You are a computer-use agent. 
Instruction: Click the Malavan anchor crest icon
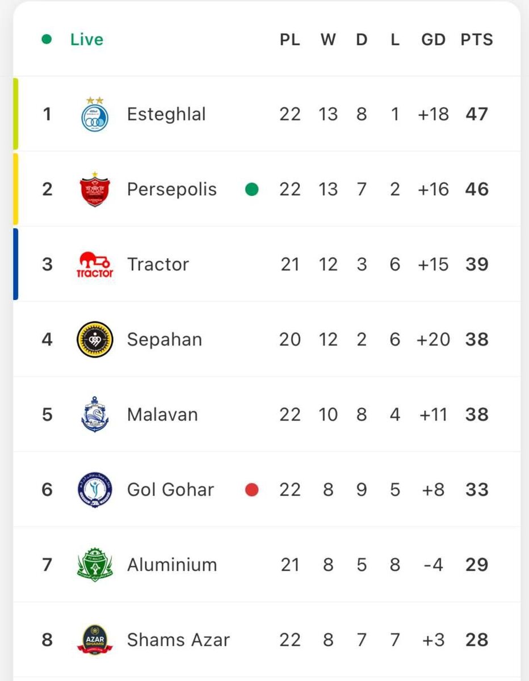click(x=95, y=415)
